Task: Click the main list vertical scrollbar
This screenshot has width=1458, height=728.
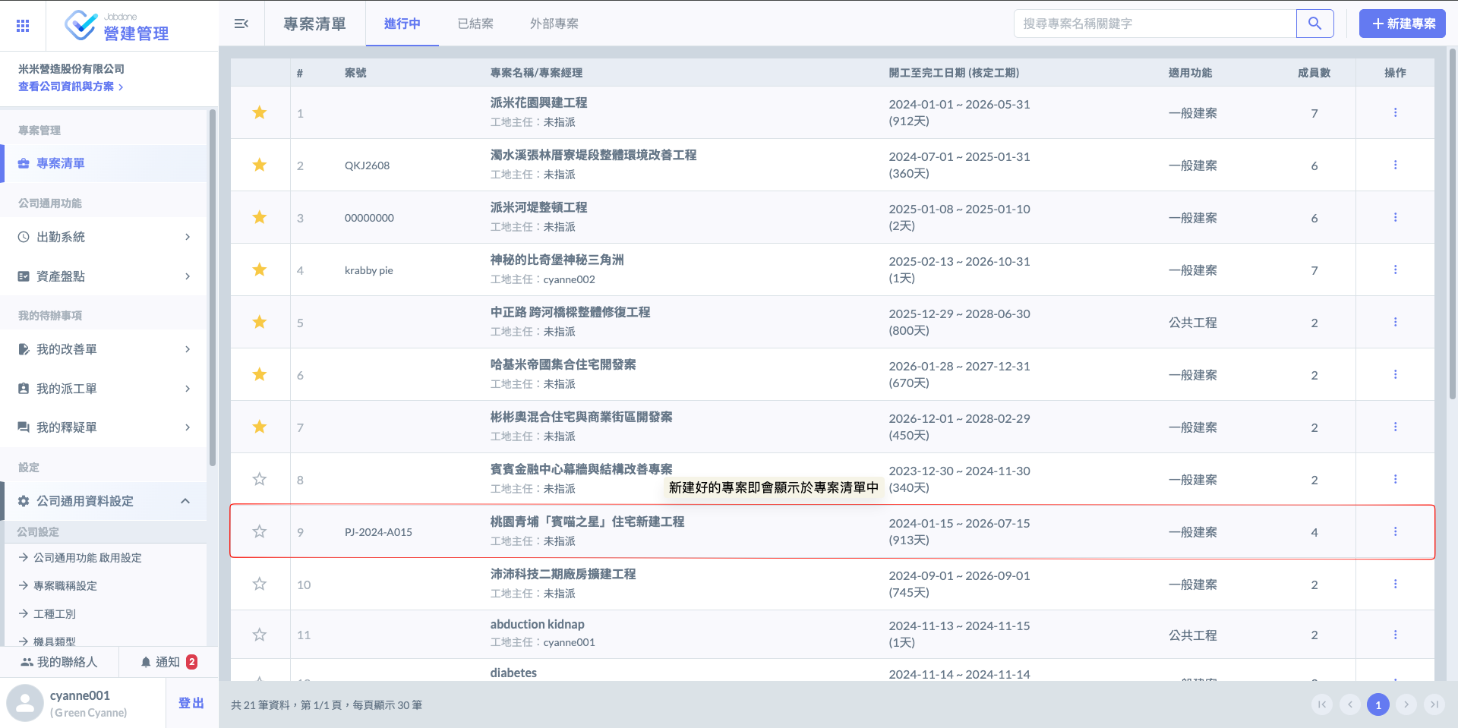Action: pyautogui.click(x=1452, y=228)
